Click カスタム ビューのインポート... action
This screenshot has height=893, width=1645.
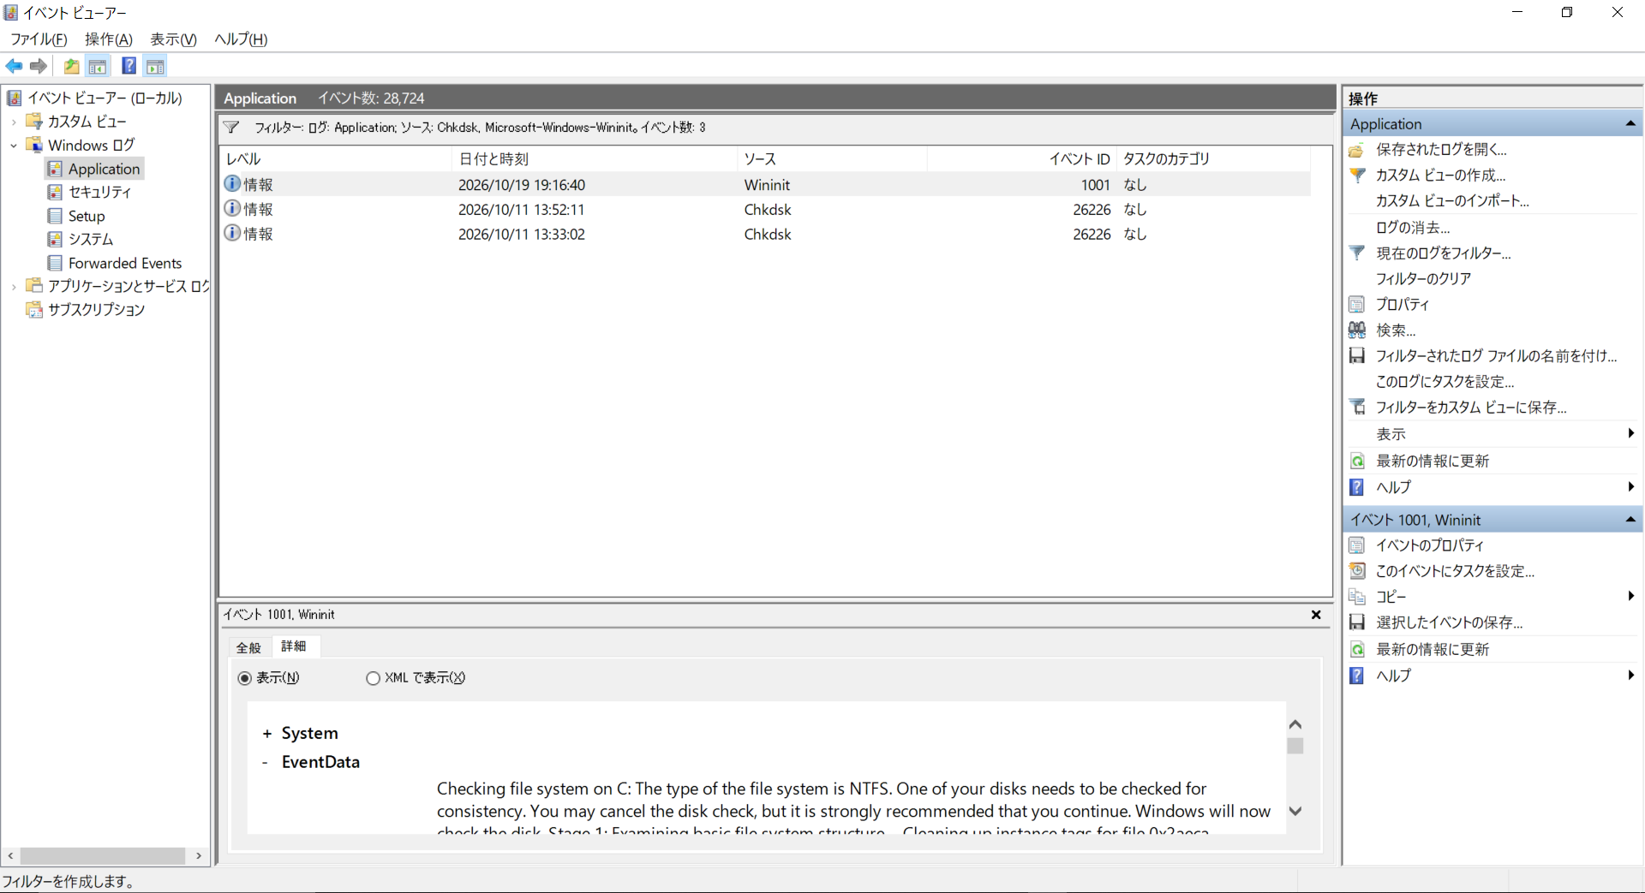tap(1451, 201)
